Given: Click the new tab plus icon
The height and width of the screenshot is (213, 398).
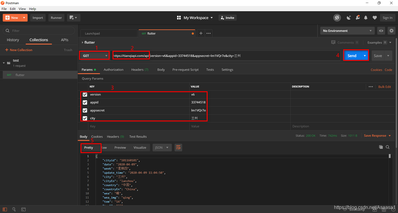Looking at the screenshot, I should click(201, 33).
